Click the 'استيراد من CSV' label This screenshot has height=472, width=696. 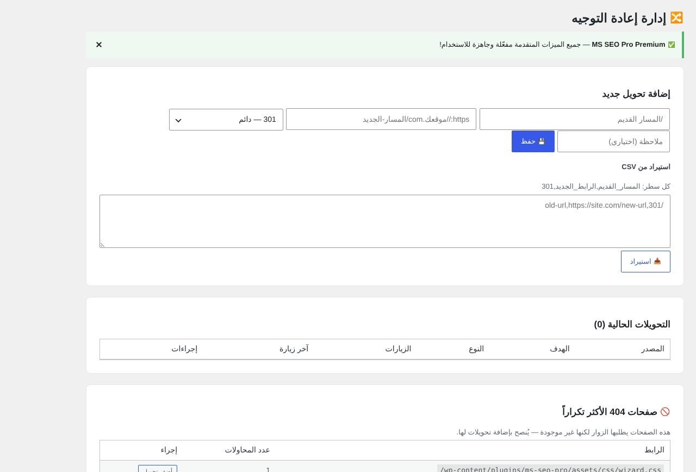pos(646,167)
